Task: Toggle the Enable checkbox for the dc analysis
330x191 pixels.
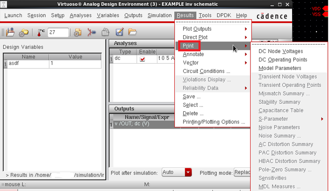Action: coord(142,59)
